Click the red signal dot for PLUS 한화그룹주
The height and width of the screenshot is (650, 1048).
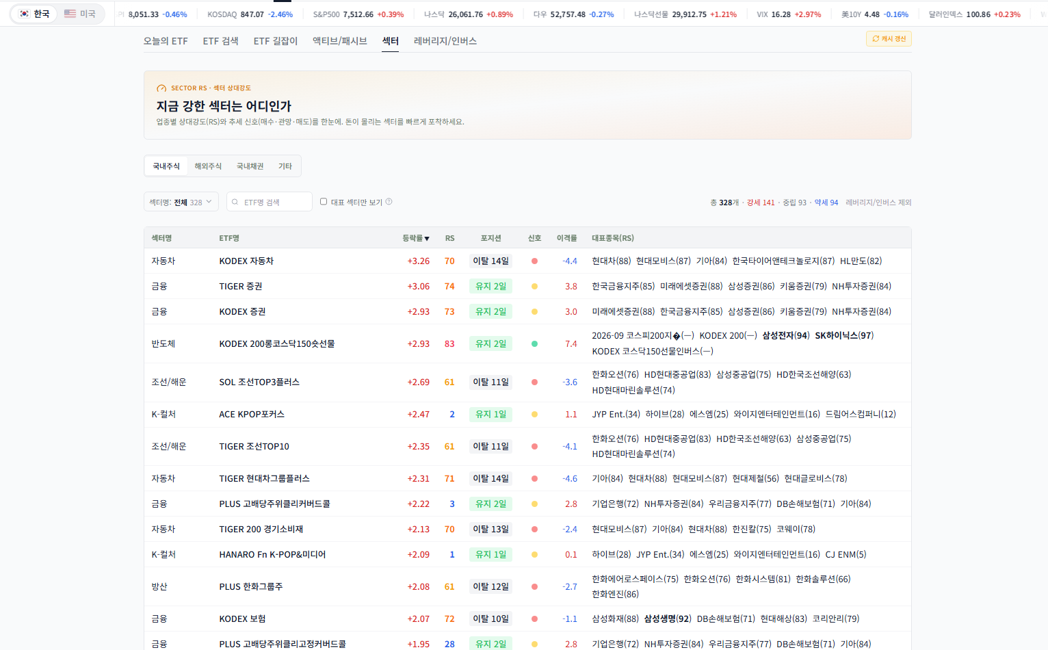[x=534, y=586]
